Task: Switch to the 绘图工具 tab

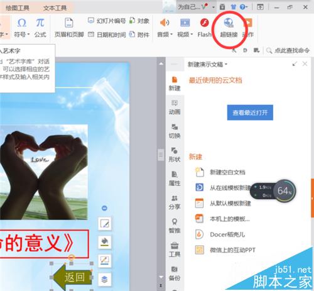Action: coord(18,8)
